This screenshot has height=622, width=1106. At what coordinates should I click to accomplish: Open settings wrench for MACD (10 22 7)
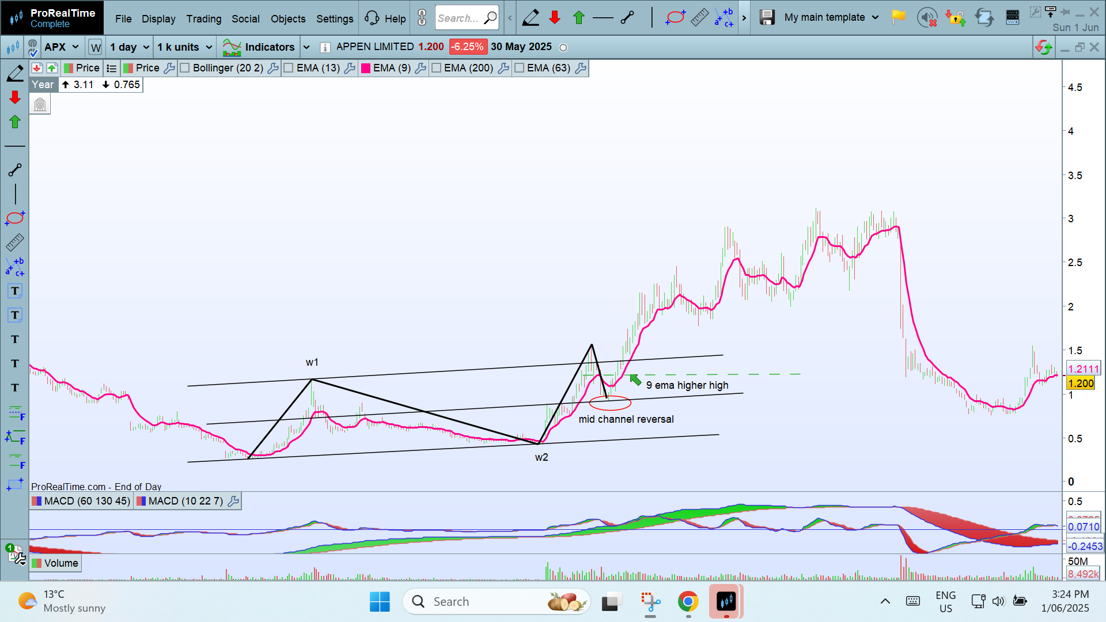(233, 501)
